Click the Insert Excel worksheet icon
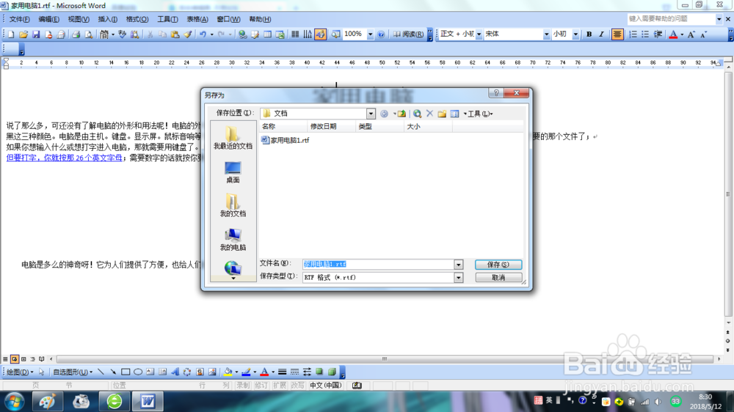Screen dimensions: 734x412 pos(280,34)
